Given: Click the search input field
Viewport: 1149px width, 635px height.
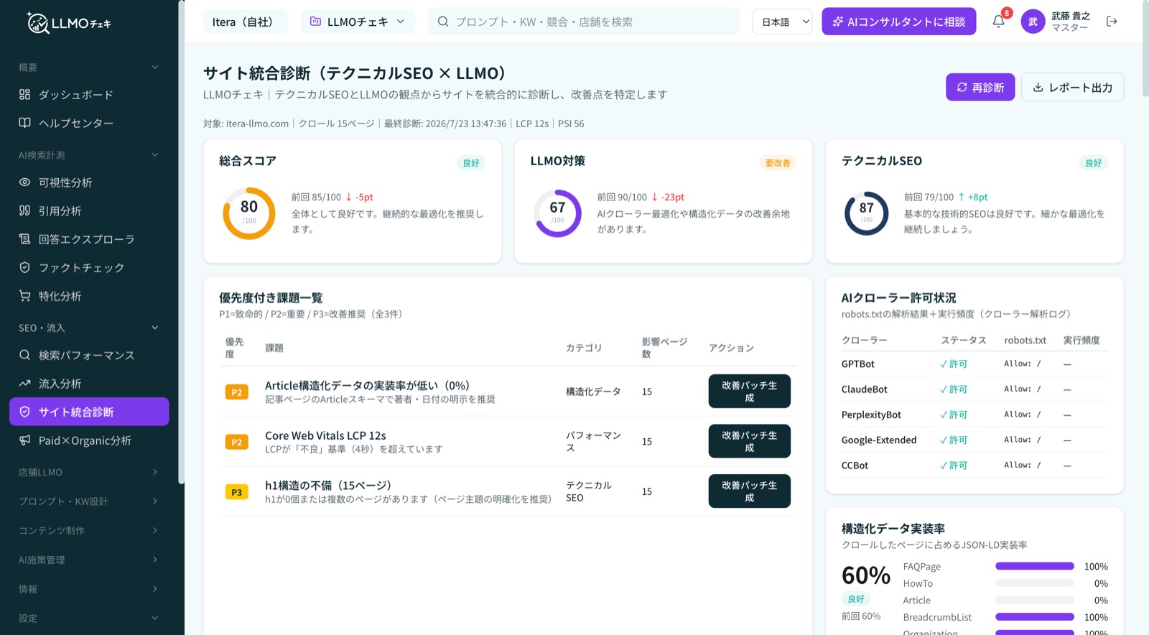Looking at the screenshot, I should (x=584, y=22).
